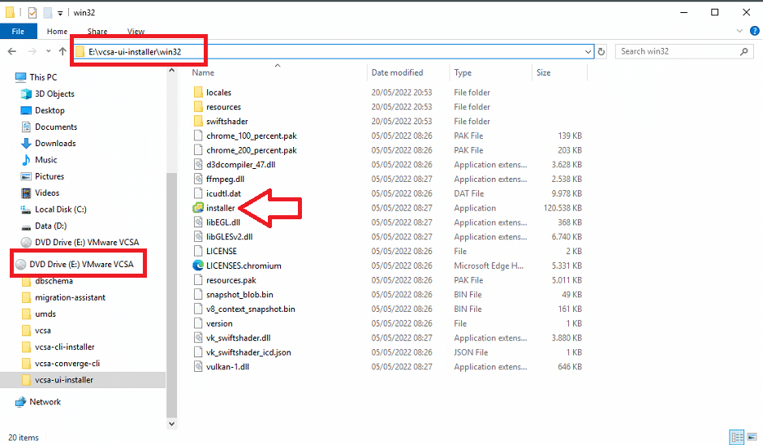Open the recent locations dropdown arrow
This screenshot has height=445, width=763.
click(48, 51)
